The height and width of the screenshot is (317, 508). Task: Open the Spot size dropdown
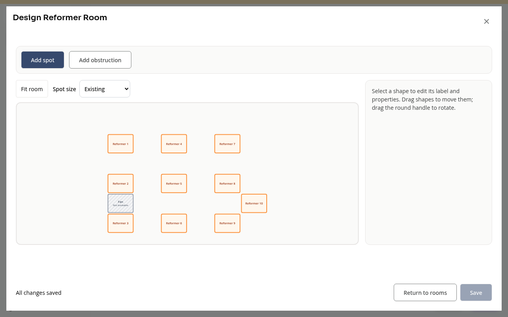(x=105, y=89)
